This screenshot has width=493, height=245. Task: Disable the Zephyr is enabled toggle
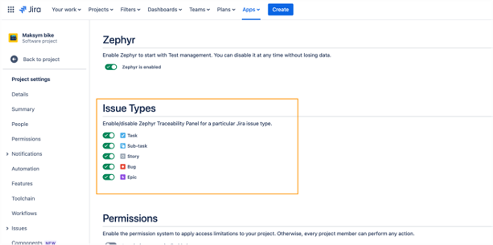[111, 67]
